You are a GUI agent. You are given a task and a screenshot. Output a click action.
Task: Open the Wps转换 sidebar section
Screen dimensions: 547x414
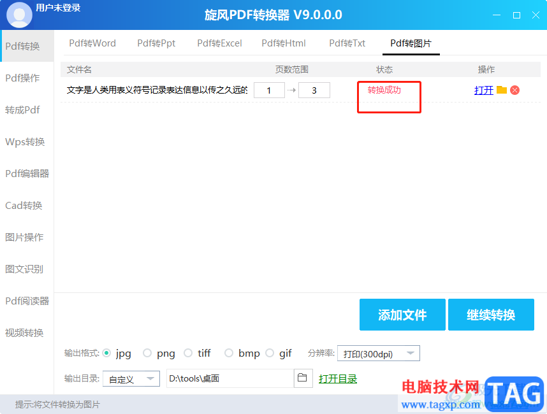(x=27, y=142)
